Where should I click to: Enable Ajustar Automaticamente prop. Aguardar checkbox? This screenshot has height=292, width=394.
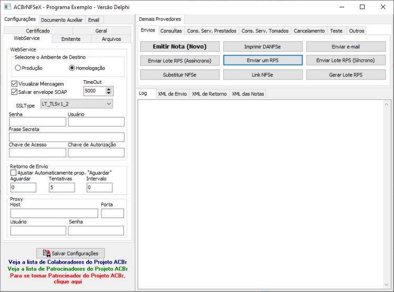[x=13, y=172]
